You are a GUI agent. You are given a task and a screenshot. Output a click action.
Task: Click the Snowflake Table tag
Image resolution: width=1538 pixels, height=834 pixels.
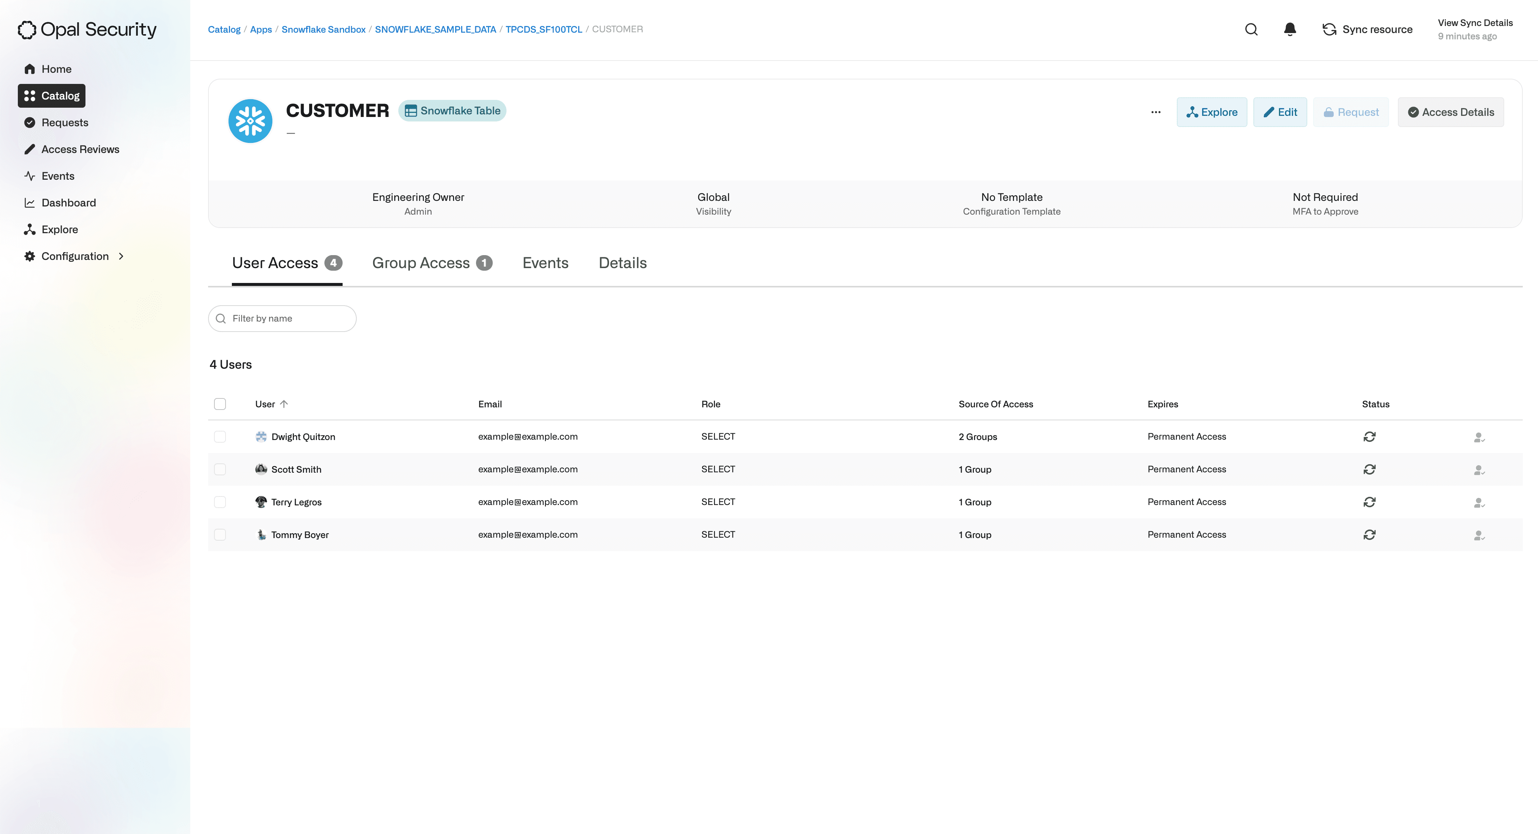(x=452, y=111)
